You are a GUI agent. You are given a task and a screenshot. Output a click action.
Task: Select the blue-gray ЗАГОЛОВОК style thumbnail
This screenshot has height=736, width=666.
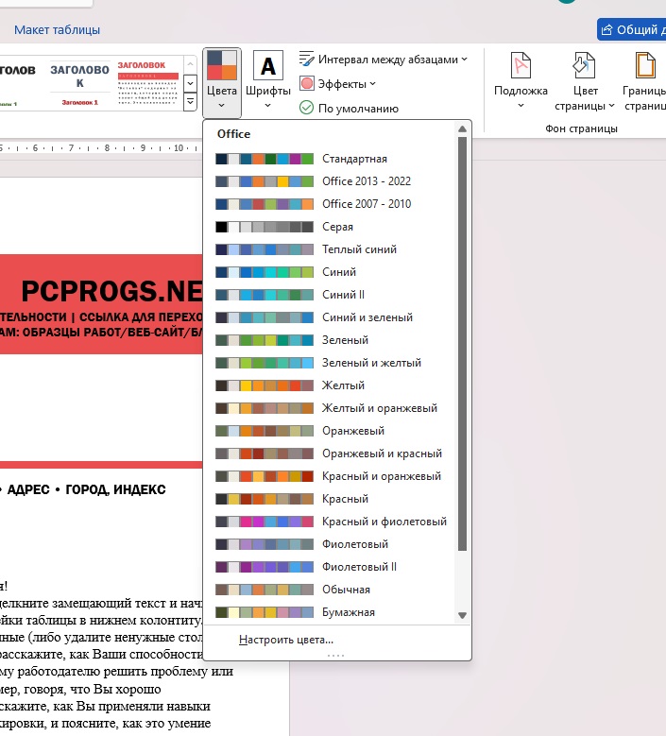(x=79, y=83)
